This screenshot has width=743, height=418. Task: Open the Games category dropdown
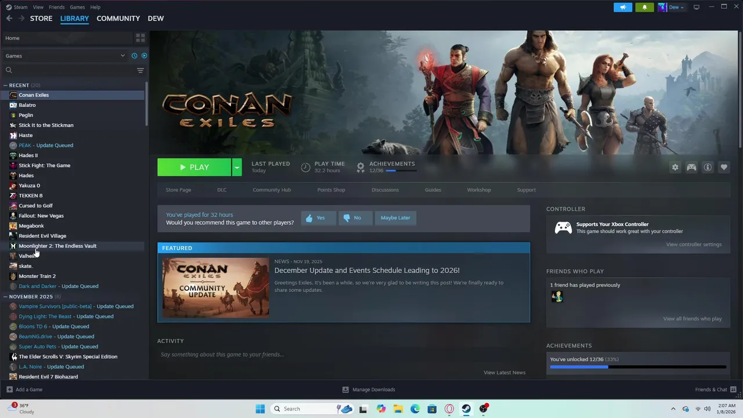tap(65, 56)
